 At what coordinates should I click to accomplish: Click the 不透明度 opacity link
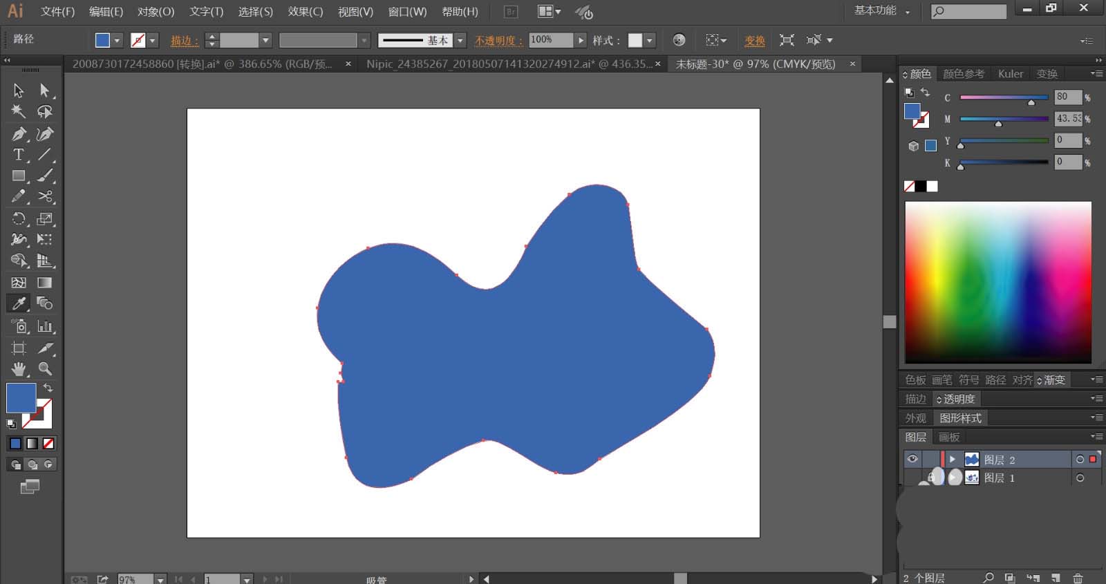coord(498,41)
